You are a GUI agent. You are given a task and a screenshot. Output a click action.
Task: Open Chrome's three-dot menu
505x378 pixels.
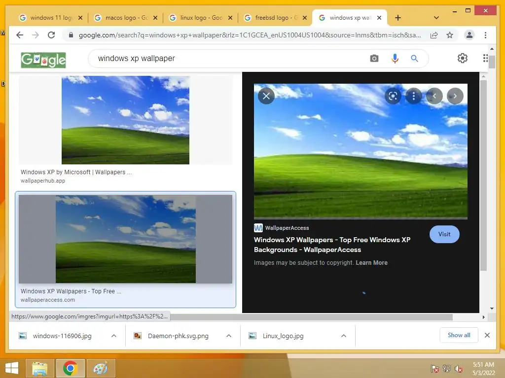pos(485,35)
